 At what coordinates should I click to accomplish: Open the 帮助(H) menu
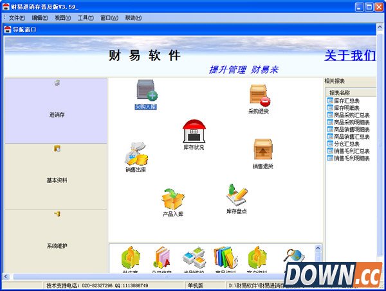point(133,18)
